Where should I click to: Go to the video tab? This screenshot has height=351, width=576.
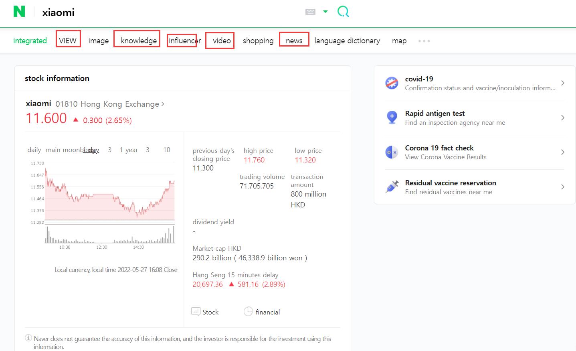tap(222, 41)
